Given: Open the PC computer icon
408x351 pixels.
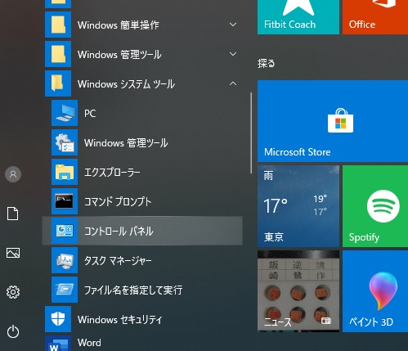Looking at the screenshot, I should (x=65, y=113).
